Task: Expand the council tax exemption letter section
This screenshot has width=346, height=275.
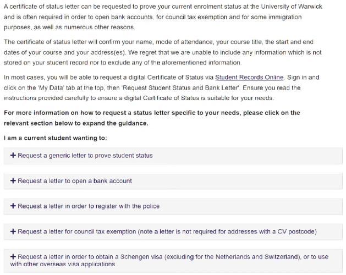Action: tap(173, 232)
